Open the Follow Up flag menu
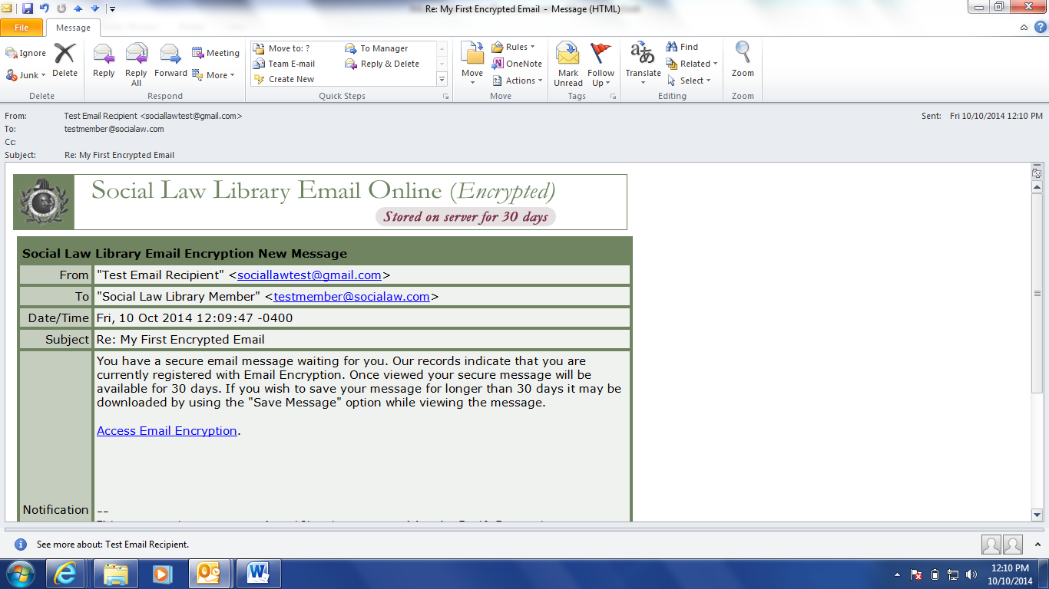Viewport: 1049px width, 589px height. pyautogui.click(x=601, y=64)
